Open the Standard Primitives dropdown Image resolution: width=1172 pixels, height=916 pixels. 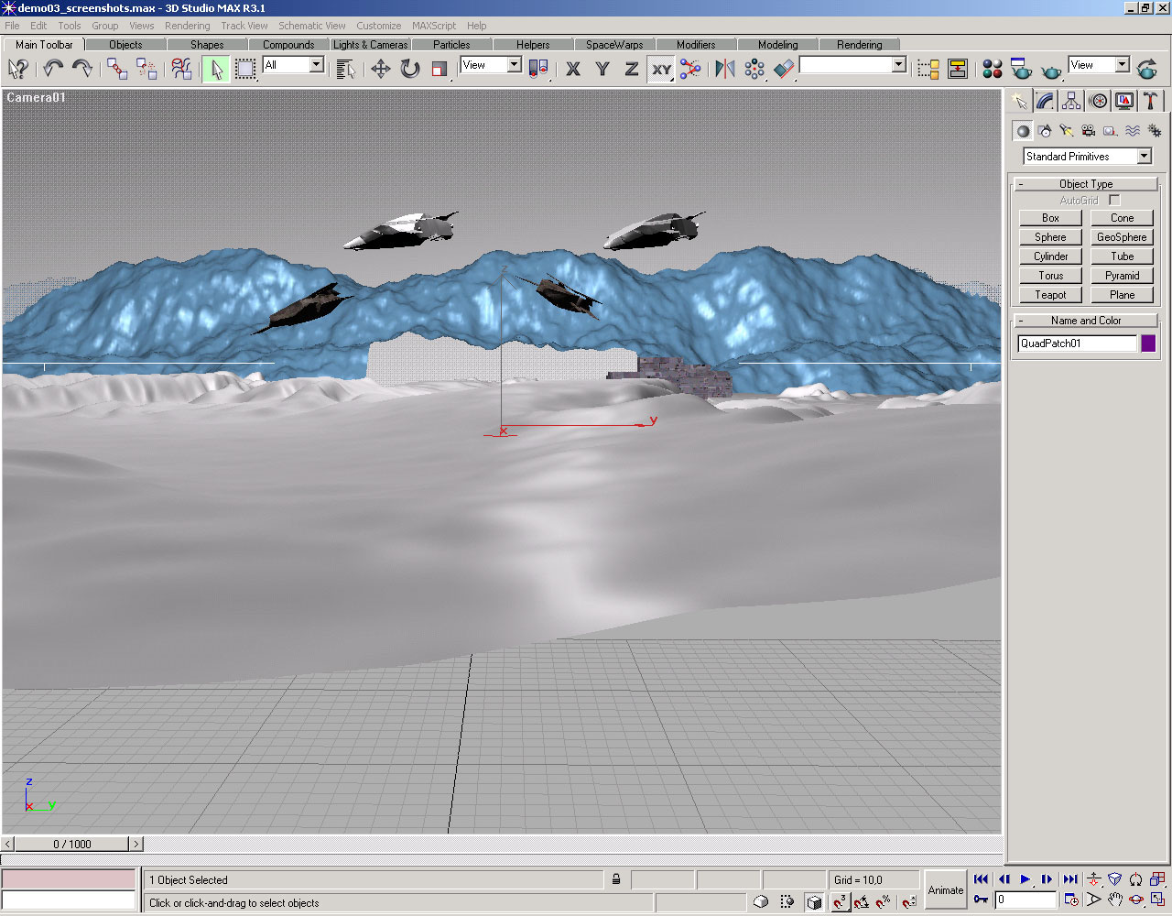1144,157
